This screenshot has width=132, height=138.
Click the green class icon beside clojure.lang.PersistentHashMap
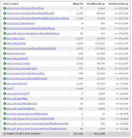point(4,8)
